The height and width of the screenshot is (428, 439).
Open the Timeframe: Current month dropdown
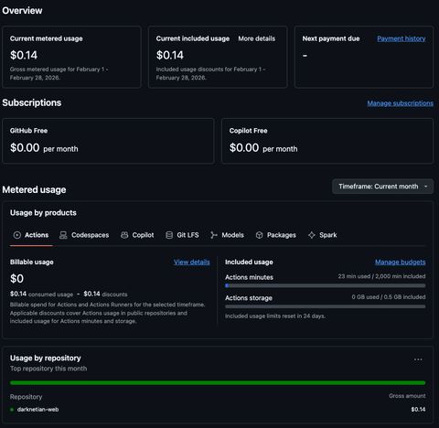pyautogui.click(x=382, y=187)
